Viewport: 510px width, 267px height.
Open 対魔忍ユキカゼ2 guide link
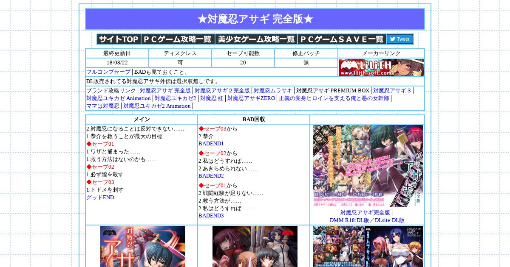176,98
